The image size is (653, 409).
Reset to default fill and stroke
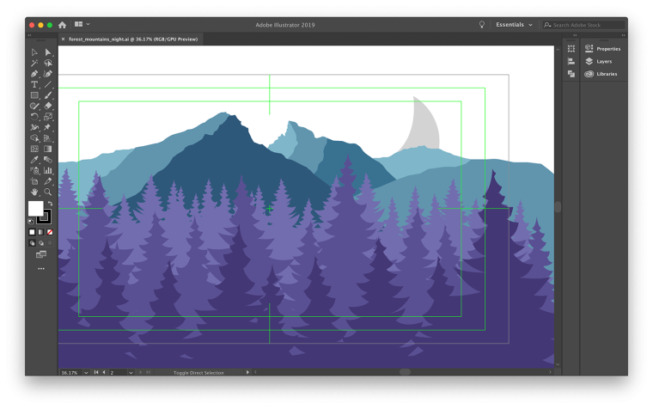(x=31, y=221)
